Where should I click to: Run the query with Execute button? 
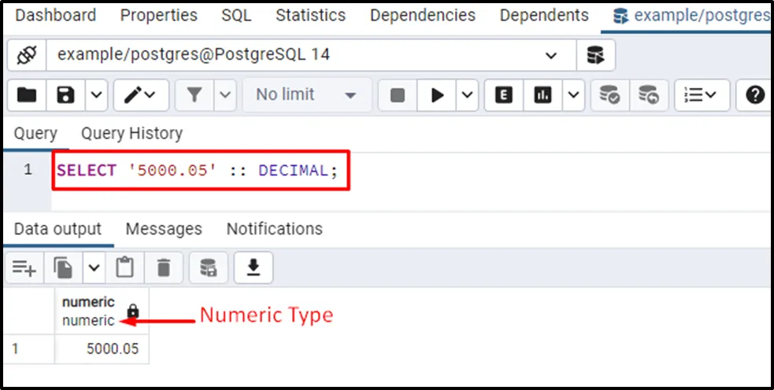tap(437, 95)
